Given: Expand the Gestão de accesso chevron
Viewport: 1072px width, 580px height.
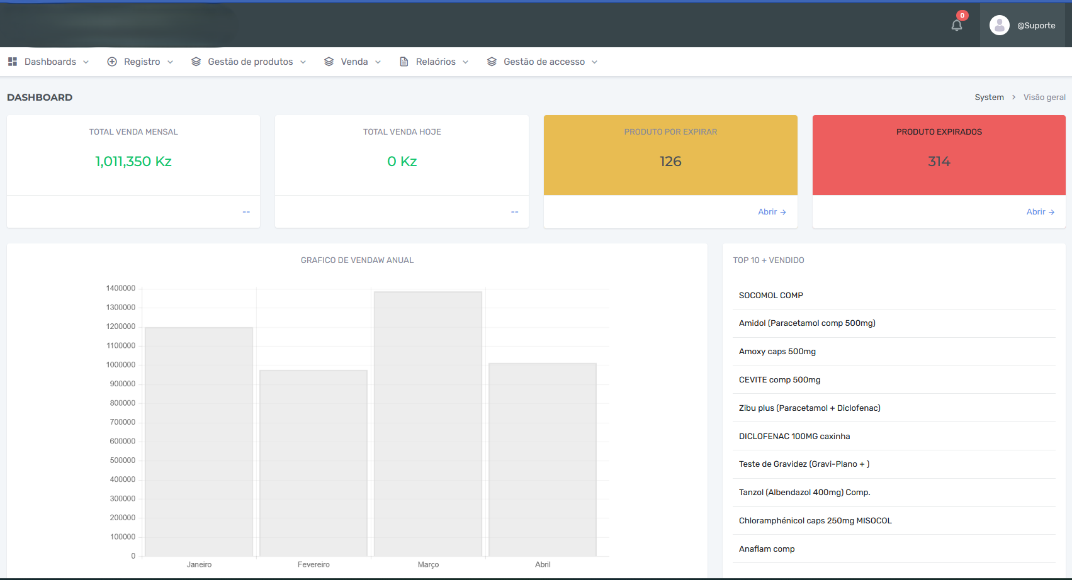Looking at the screenshot, I should pos(595,62).
